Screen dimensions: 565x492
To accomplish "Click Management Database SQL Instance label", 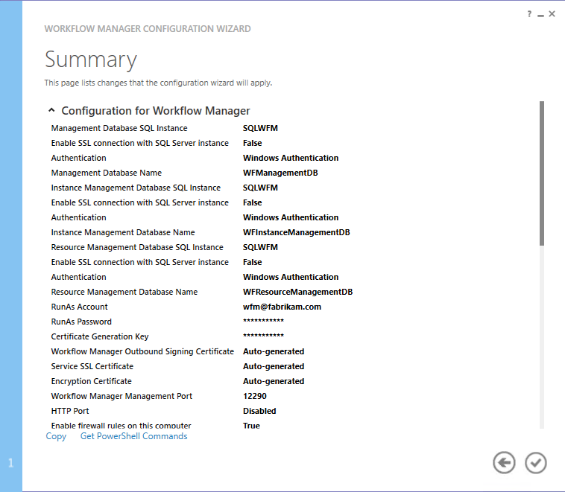I will coord(119,128).
